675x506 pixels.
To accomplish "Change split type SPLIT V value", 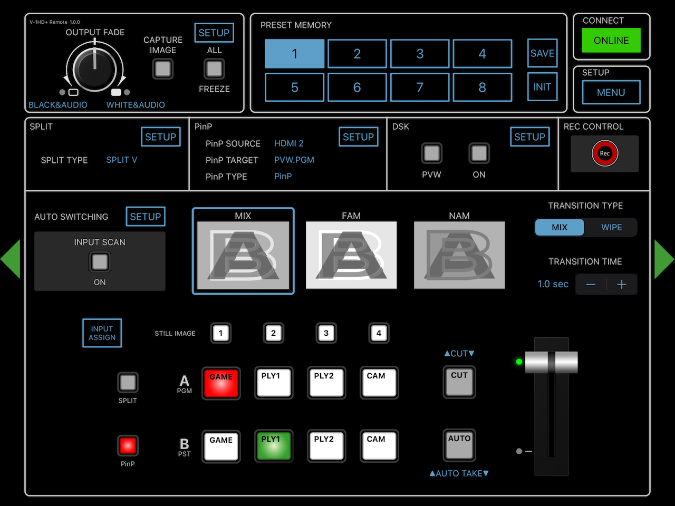I will pos(122,160).
